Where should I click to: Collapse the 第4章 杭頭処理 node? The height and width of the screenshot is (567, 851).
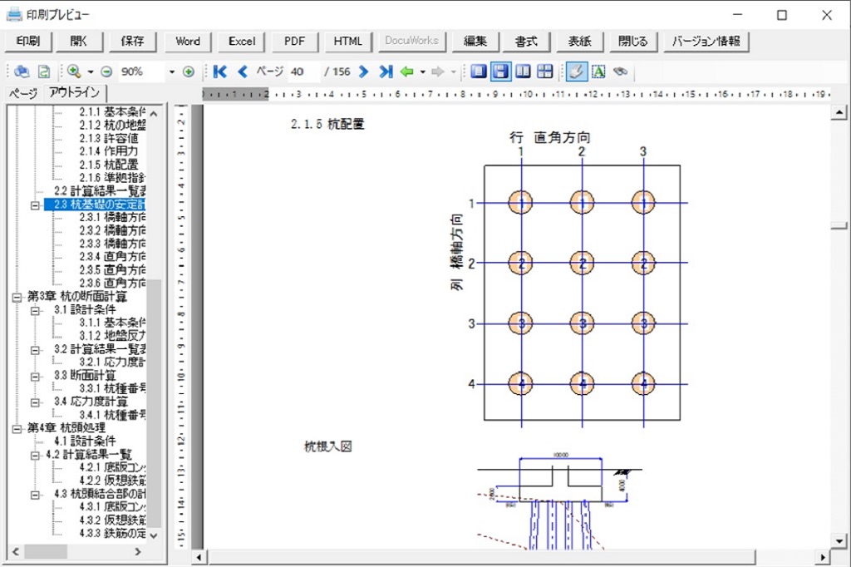coord(17,429)
